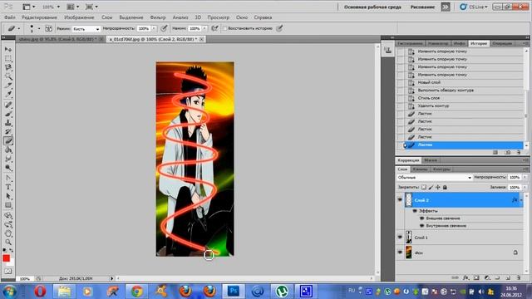Select the Рисование workspace
532x299 pixels.
[422, 7]
